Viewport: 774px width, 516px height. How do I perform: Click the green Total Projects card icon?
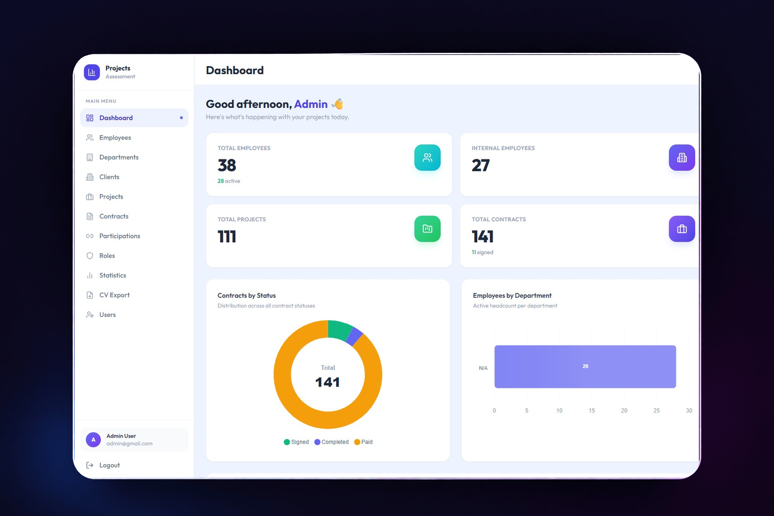(427, 229)
